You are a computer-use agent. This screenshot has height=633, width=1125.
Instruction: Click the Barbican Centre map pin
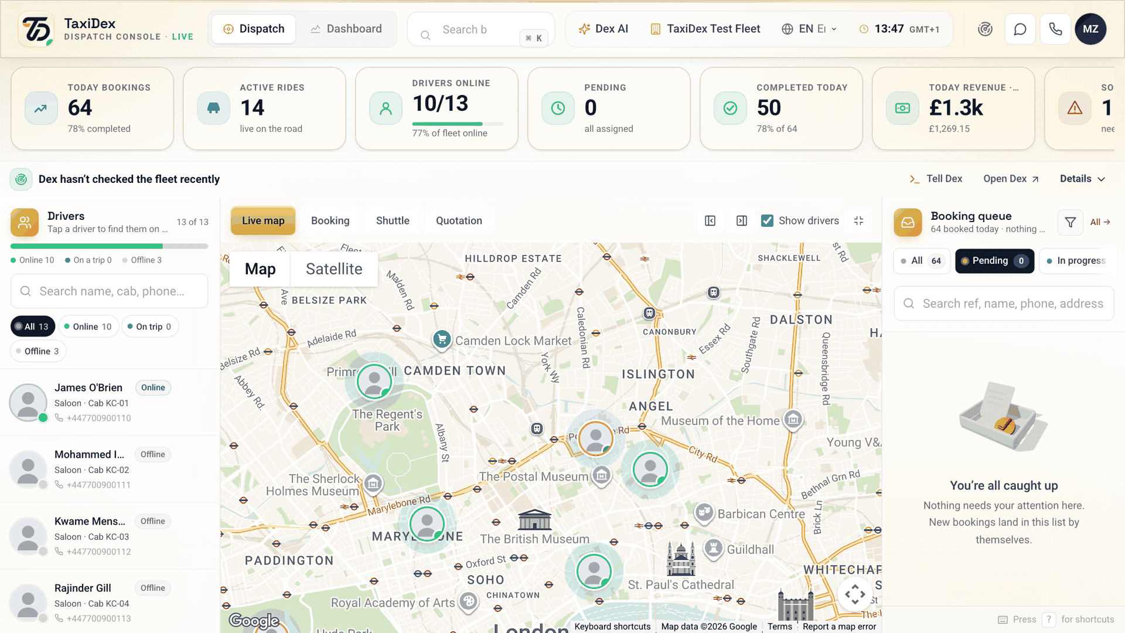[x=704, y=514]
